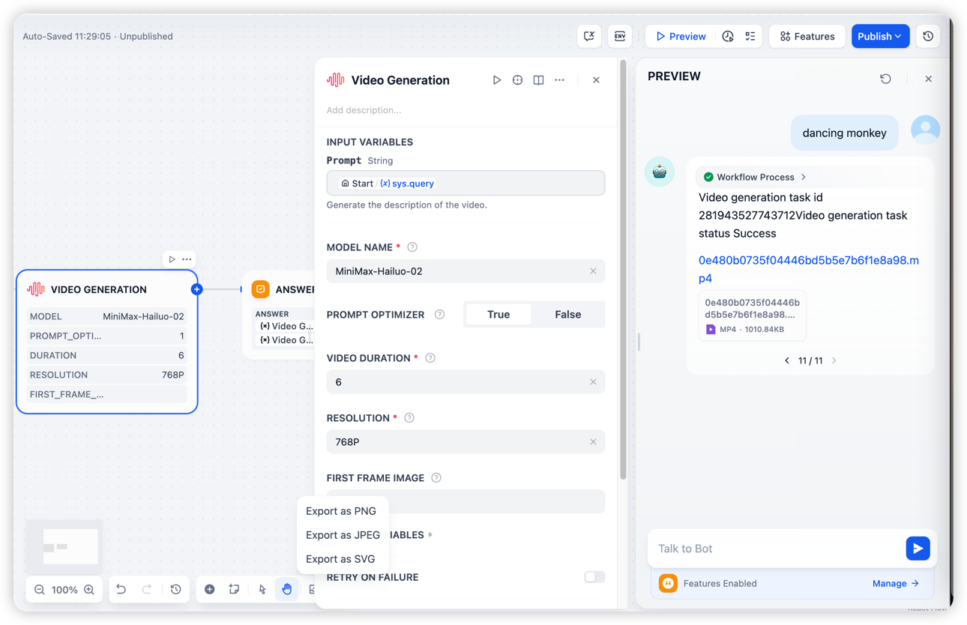
Task: Choose Export as SVG
Action: click(x=340, y=559)
